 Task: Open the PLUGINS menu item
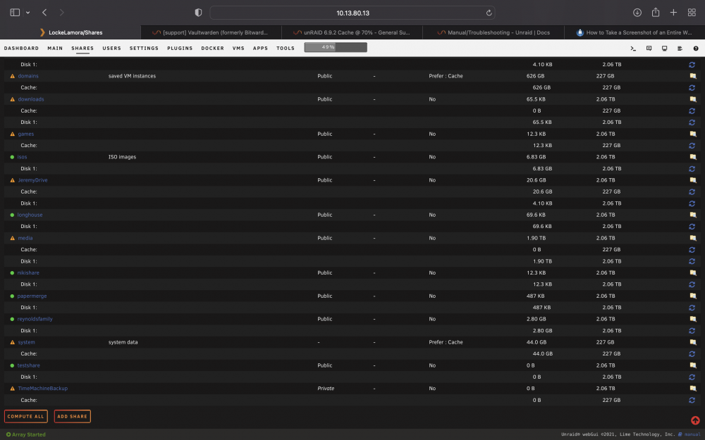click(x=180, y=48)
